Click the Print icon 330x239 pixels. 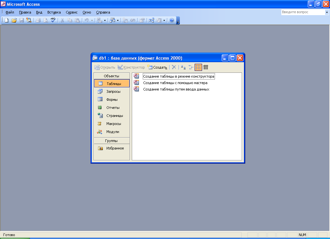pos(38,20)
